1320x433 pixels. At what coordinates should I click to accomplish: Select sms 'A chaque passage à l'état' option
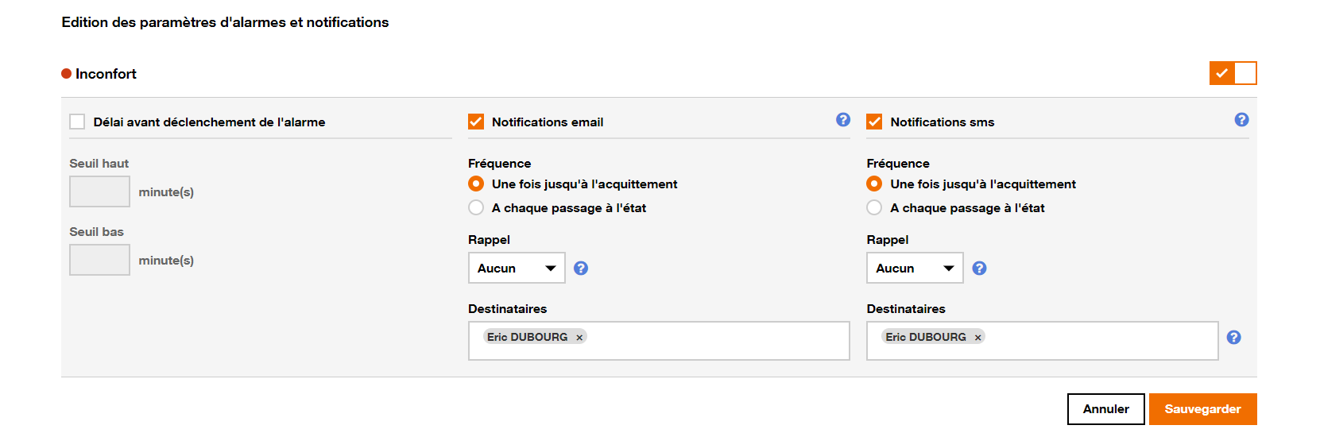[x=874, y=207]
